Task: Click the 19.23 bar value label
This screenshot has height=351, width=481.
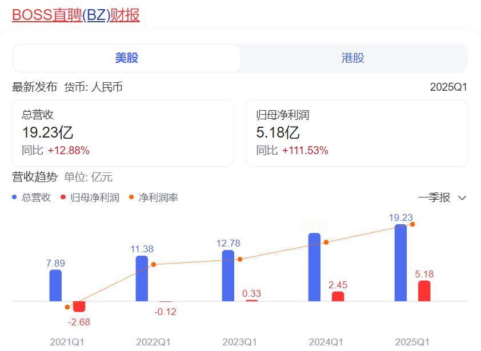Action: tap(400, 217)
